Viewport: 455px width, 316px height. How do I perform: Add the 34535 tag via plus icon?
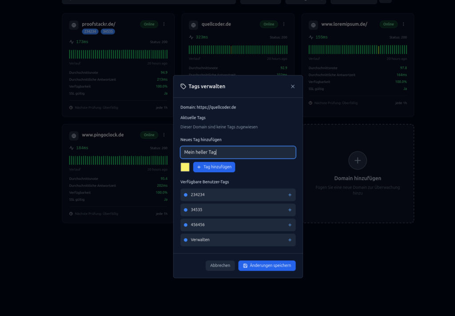290,210
